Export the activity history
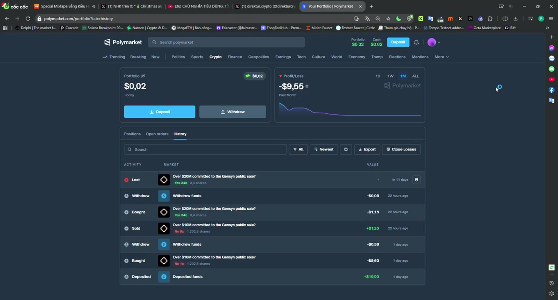The image size is (558, 300). (367, 149)
